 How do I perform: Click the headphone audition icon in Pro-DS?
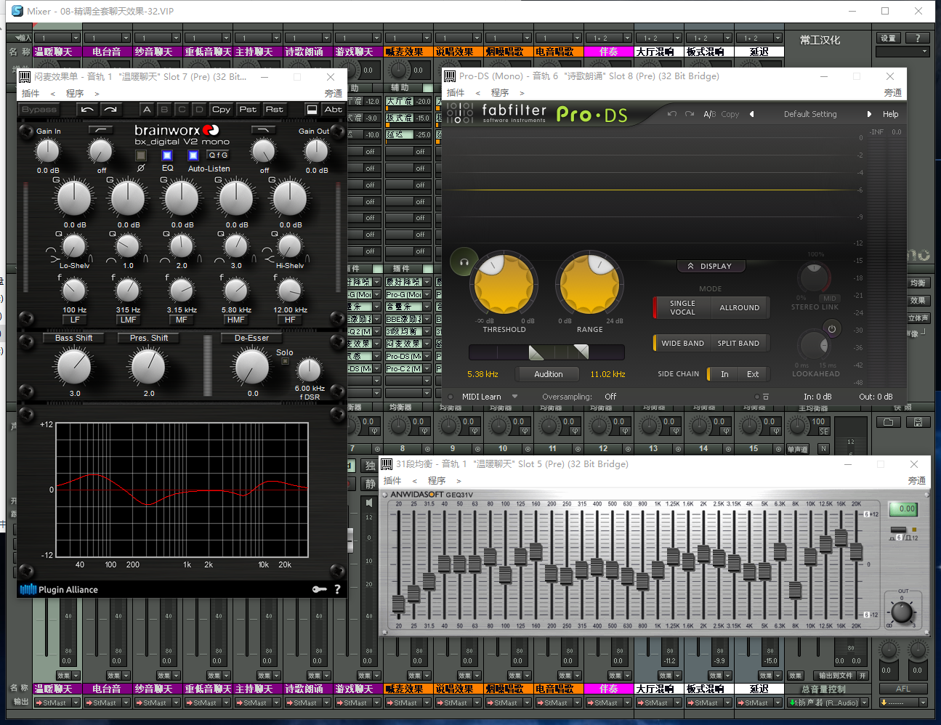tap(464, 262)
